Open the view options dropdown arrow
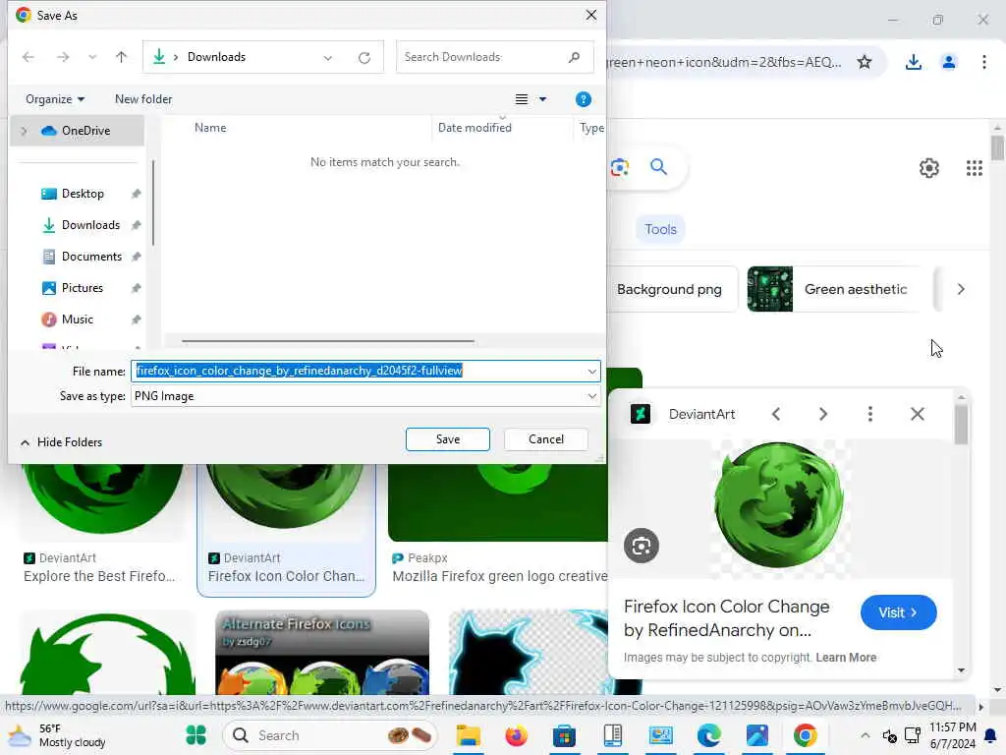Viewport: 1006px width, 755px height. tap(542, 99)
